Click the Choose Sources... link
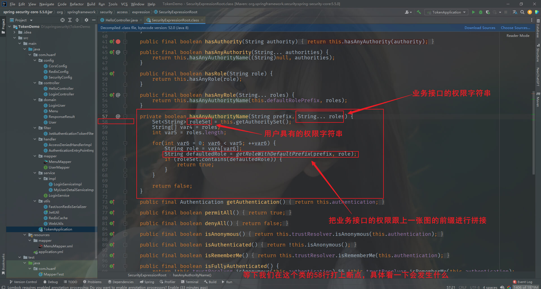 coord(515,28)
